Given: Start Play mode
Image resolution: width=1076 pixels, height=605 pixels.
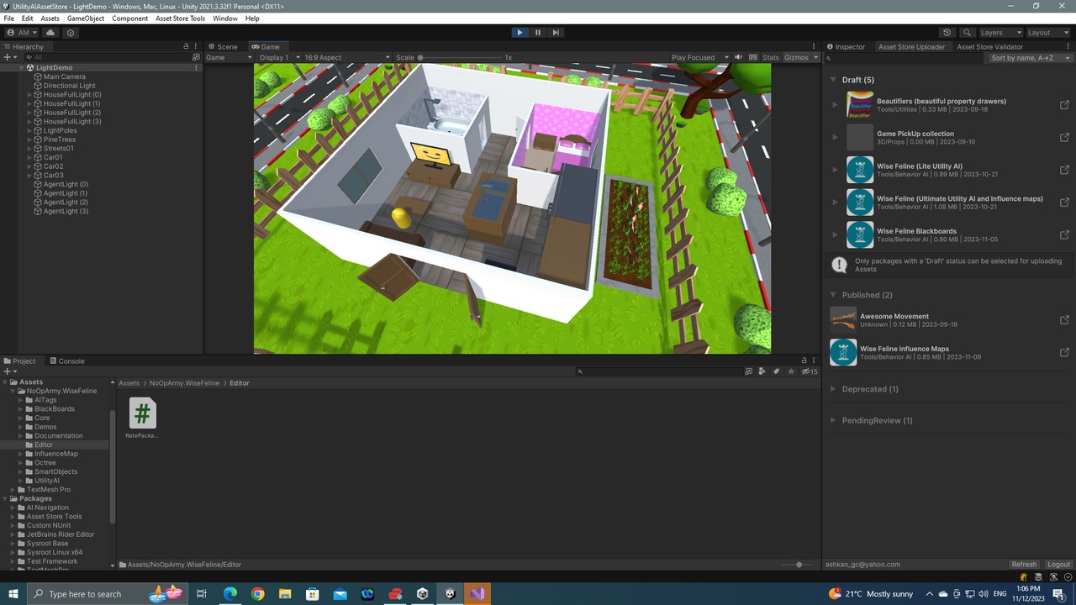Looking at the screenshot, I should pyautogui.click(x=520, y=33).
